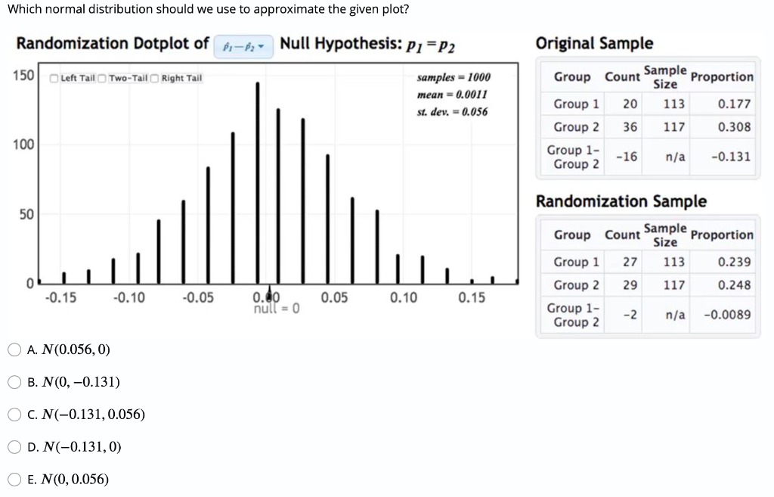
Task: Select answer choice D N(-0.131, 0)
Action: pos(14,446)
